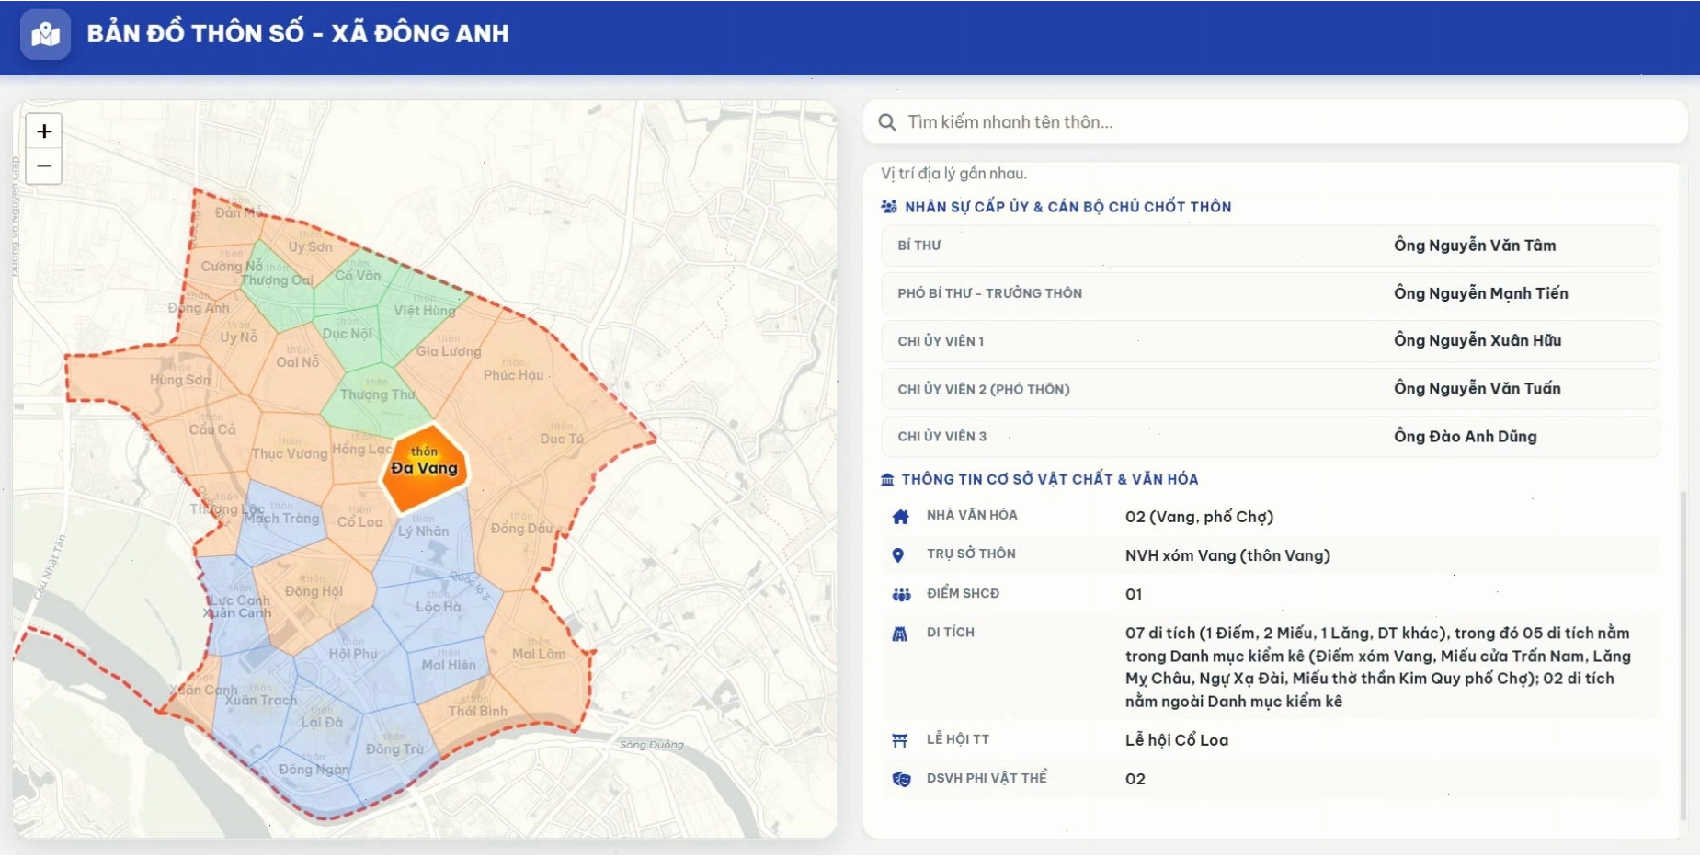Select highlighted Đa Vang village on map

pos(425,467)
